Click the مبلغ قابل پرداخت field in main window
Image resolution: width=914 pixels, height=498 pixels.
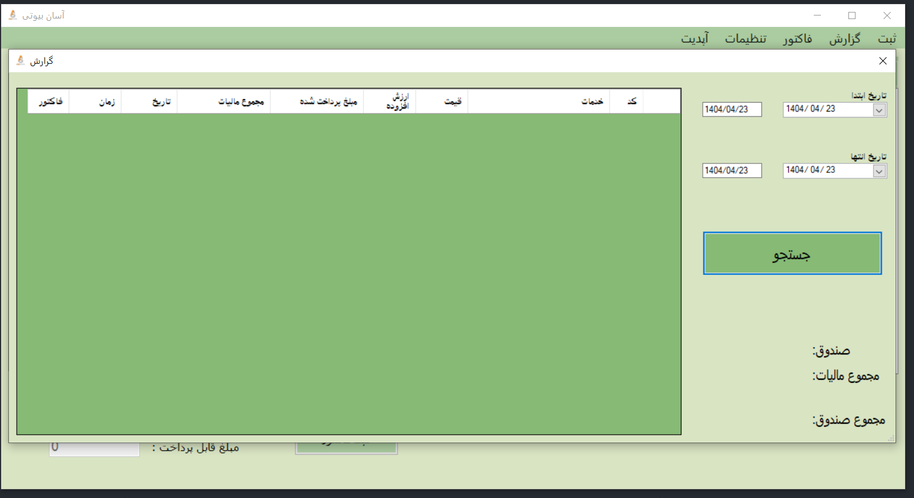point(94,448)
